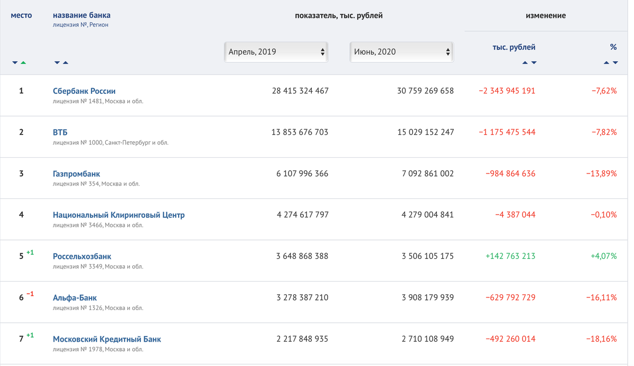The width and height of the screenshot is (634, 366).
Task: Sort bank names descending with down arrow
Action: pyautogui.click(x=57, y=63)
